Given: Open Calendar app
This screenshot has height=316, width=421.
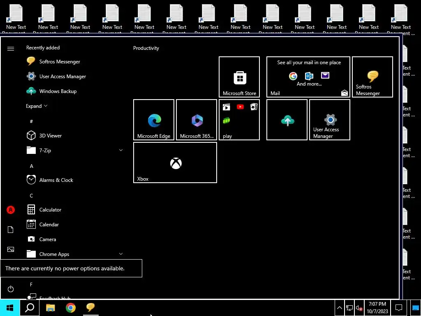Looking at the screenshot, I should click(75, 224).
